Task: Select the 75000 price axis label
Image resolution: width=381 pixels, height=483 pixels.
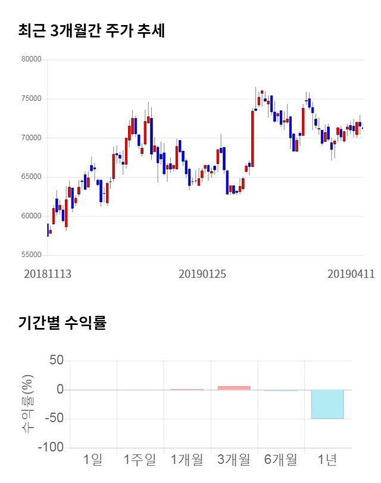Action: pyautogui.click(x=31, y=99)
